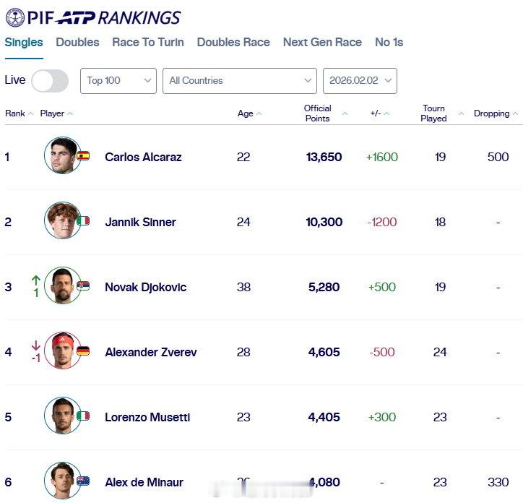Open the 2026.02.02 date dropdown

(360, 80)
